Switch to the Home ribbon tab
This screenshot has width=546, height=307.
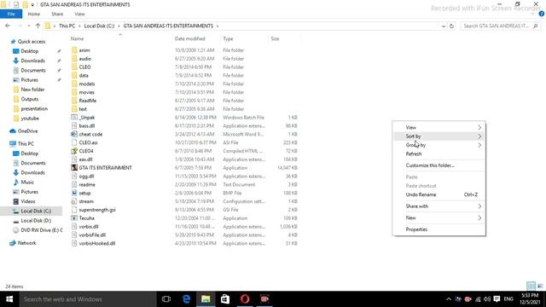(34, 14)
